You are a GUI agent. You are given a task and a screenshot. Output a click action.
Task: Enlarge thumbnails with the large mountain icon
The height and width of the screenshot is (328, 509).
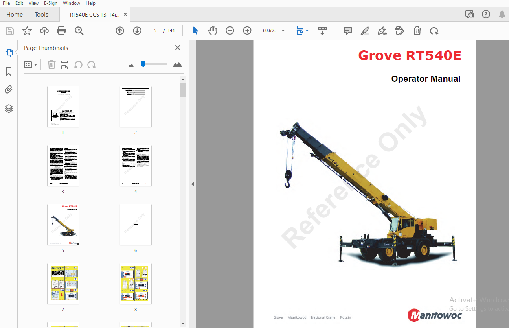(178, 64)
